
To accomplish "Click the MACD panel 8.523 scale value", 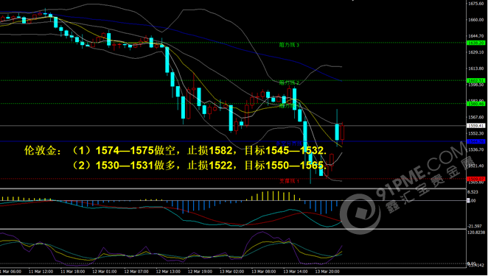I will [x=473, y=192].
